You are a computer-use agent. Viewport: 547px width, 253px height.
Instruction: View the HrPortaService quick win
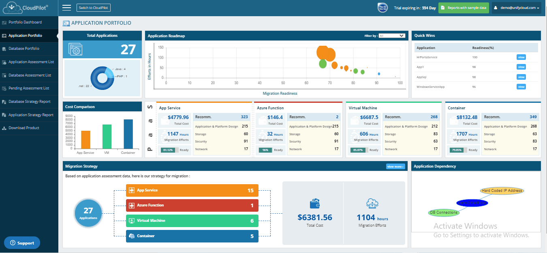521,57
